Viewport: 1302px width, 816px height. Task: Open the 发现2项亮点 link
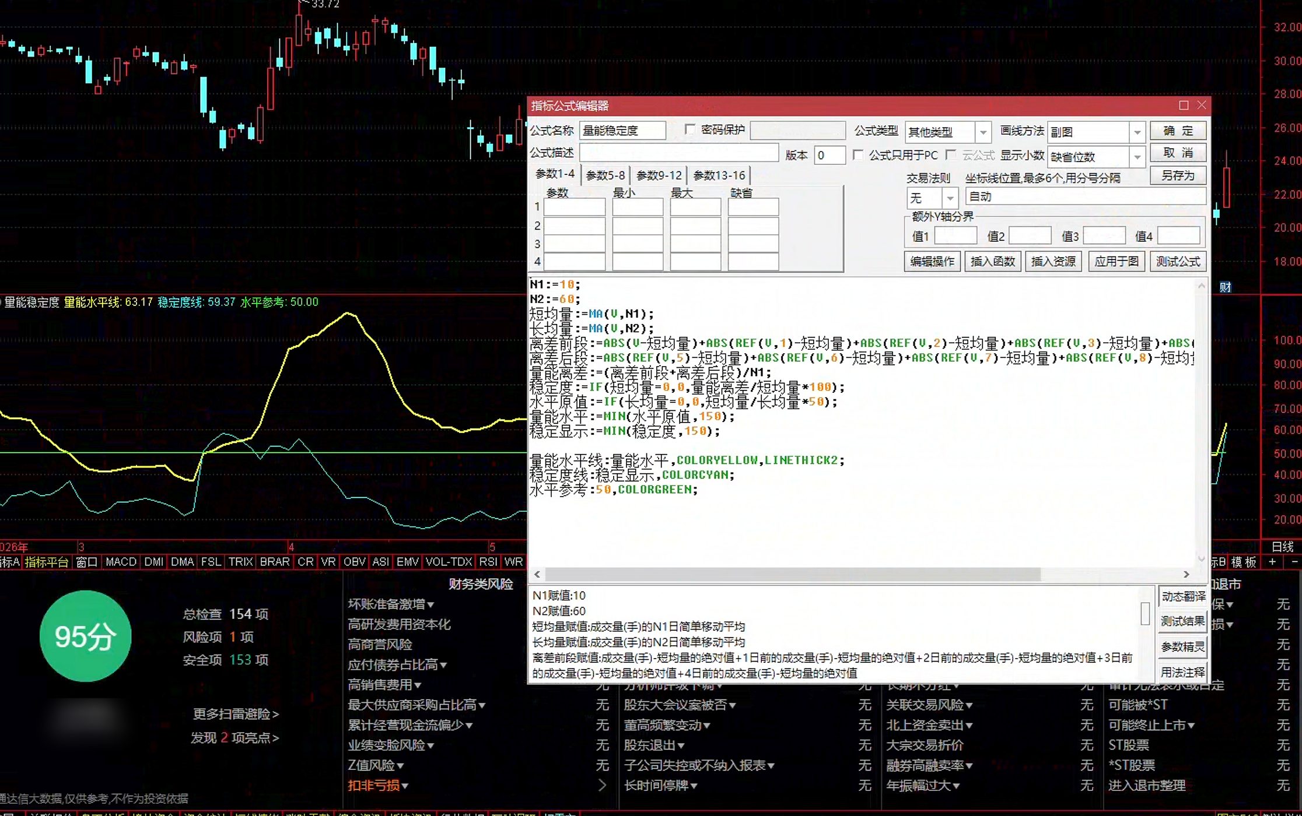[235, 738]
